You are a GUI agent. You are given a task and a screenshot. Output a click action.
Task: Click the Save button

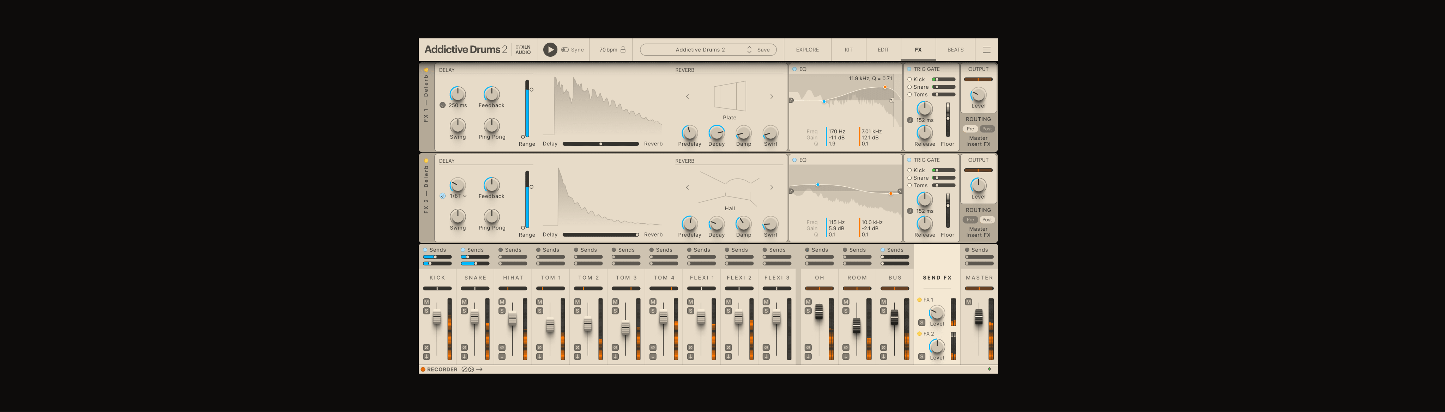(x=765, y=50)
